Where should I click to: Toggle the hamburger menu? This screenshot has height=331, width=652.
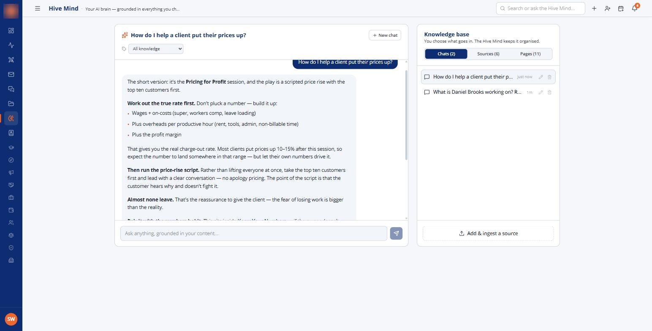pos(38,8)
